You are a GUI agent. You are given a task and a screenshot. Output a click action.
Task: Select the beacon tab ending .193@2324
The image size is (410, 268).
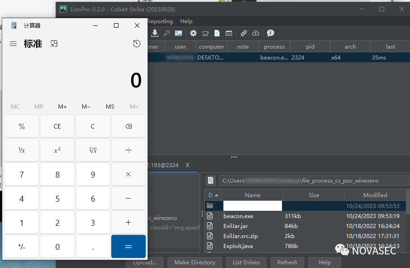pyautogui.click(x=163, y=165)
